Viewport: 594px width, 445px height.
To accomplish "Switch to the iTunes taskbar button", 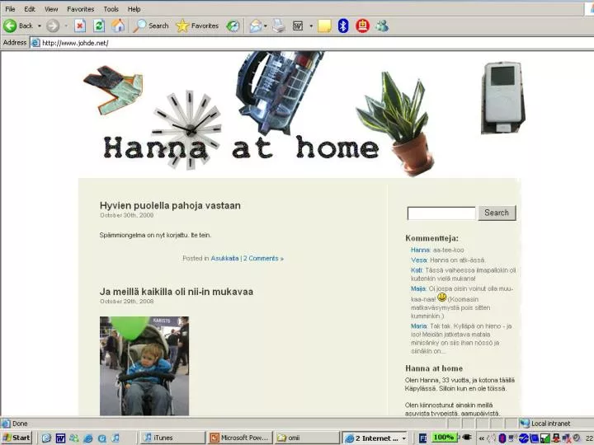I will 172,438.
